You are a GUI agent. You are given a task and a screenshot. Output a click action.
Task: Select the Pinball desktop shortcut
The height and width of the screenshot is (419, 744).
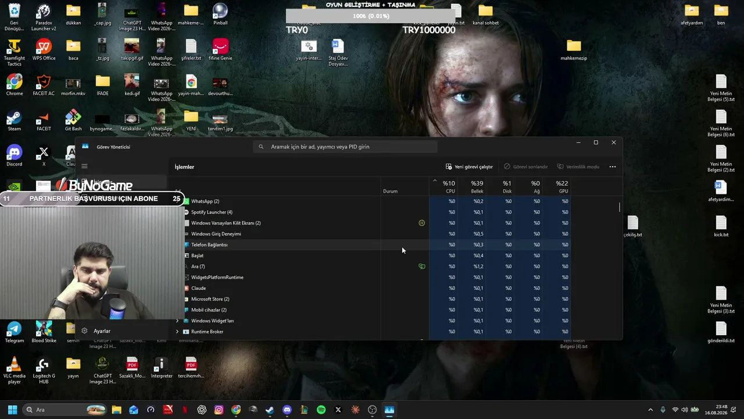220,15
